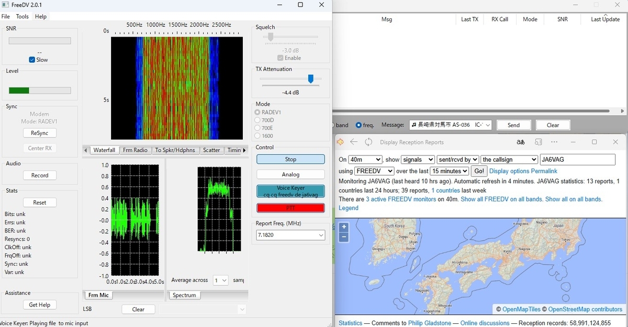
Task: Choose the 1600 mode option
Action: pos(257,136)
